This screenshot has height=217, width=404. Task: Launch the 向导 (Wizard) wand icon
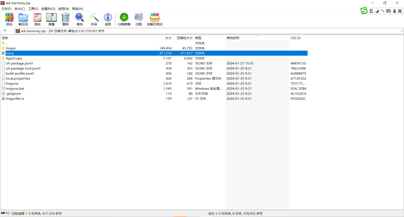[x=94, y=19]
